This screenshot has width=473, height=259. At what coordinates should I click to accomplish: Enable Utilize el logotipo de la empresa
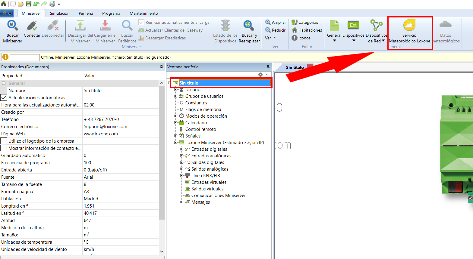click(4, 141)
